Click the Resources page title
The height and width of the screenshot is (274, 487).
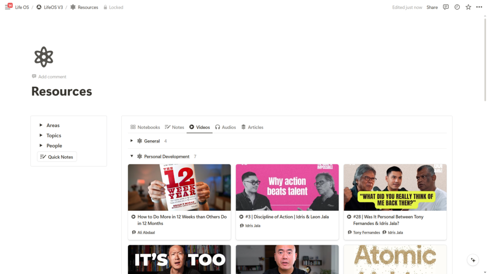[62, 91]
